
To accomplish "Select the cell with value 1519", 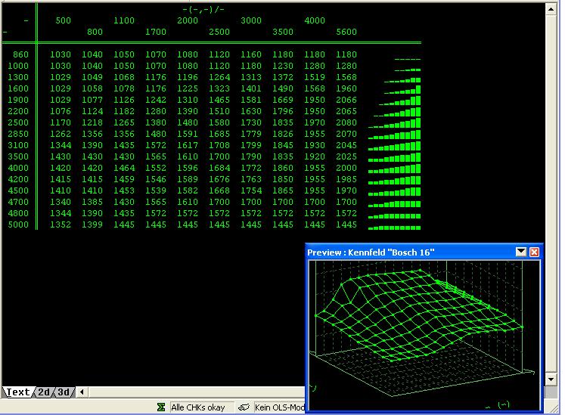I will pyautogui.click(x=315, y=77).
